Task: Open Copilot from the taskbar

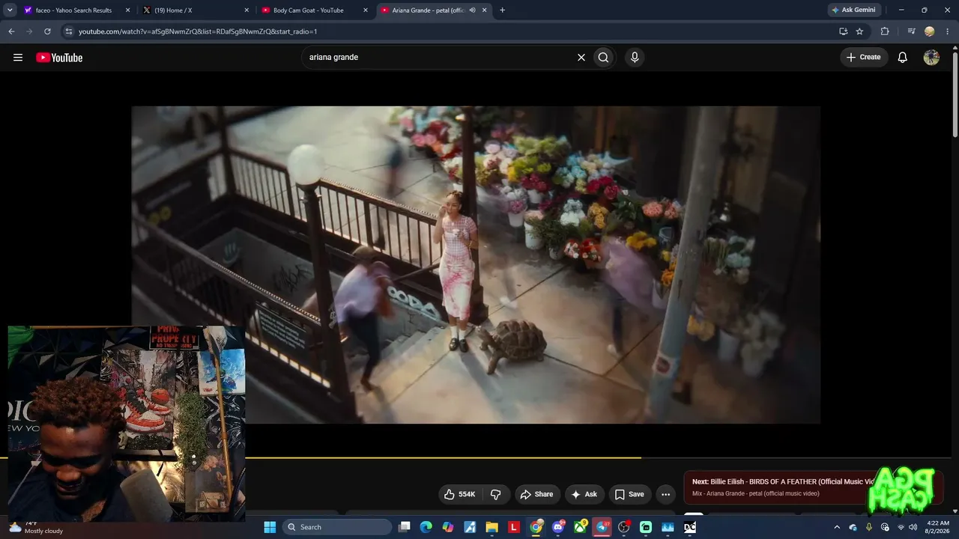Action: click(x=448, y=527)
